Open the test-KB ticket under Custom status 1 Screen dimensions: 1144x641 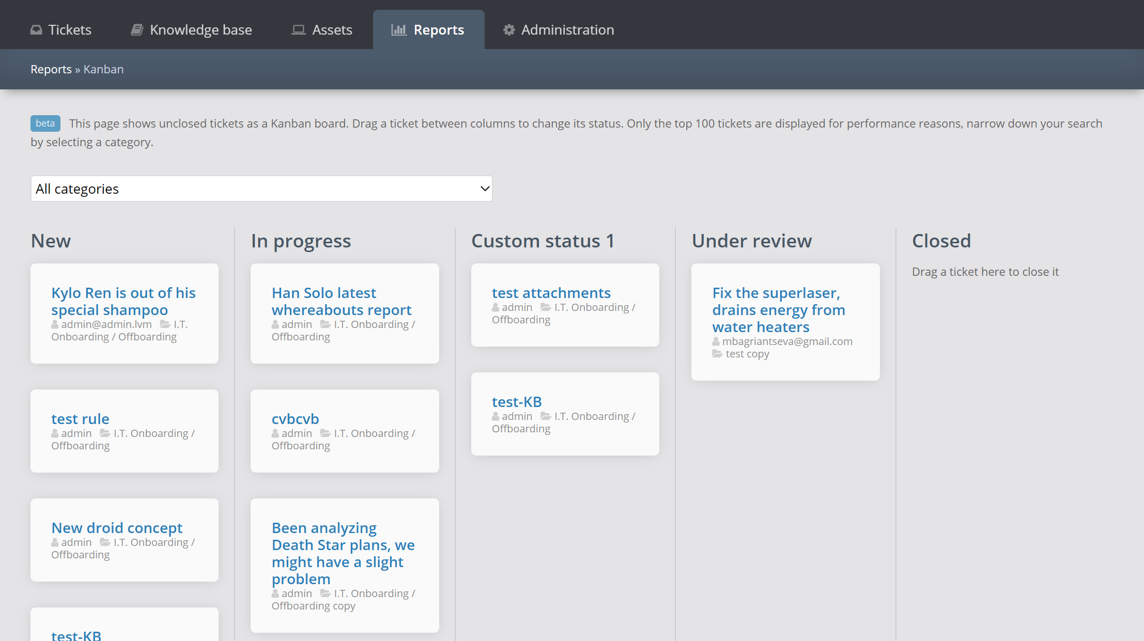pos(516,401)
